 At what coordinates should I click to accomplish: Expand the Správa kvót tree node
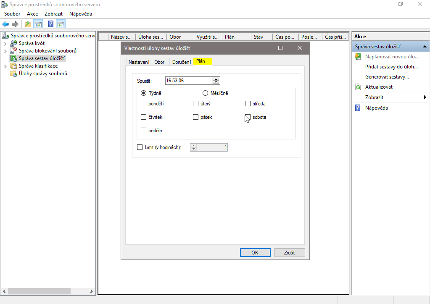pyautogui.click(x=5, y=43)
